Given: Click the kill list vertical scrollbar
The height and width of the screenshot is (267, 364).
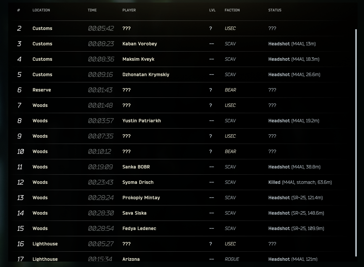Looking at the screenshot, I should 356,143.
